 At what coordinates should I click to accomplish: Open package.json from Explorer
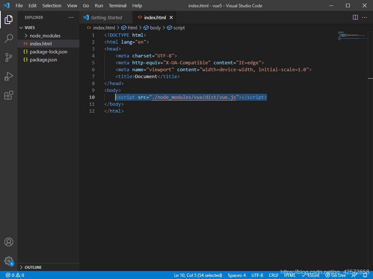pos(48,60)
